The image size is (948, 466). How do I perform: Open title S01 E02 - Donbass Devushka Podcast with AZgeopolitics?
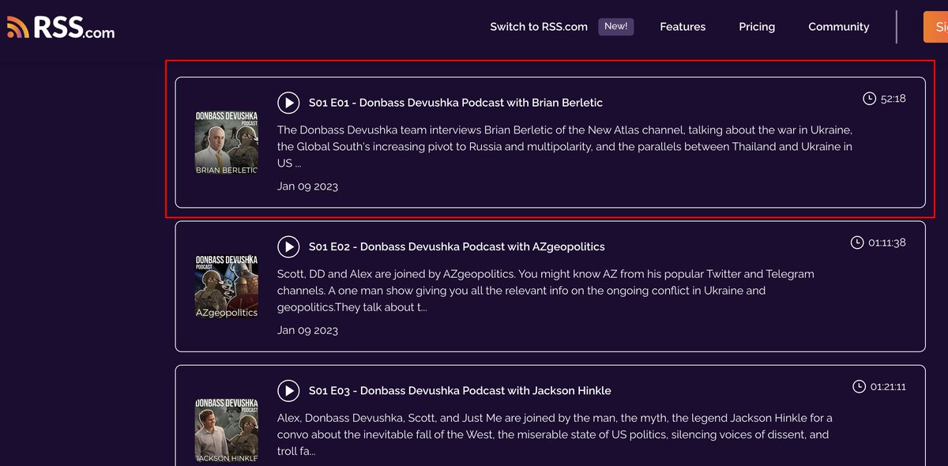pos(457,246)
